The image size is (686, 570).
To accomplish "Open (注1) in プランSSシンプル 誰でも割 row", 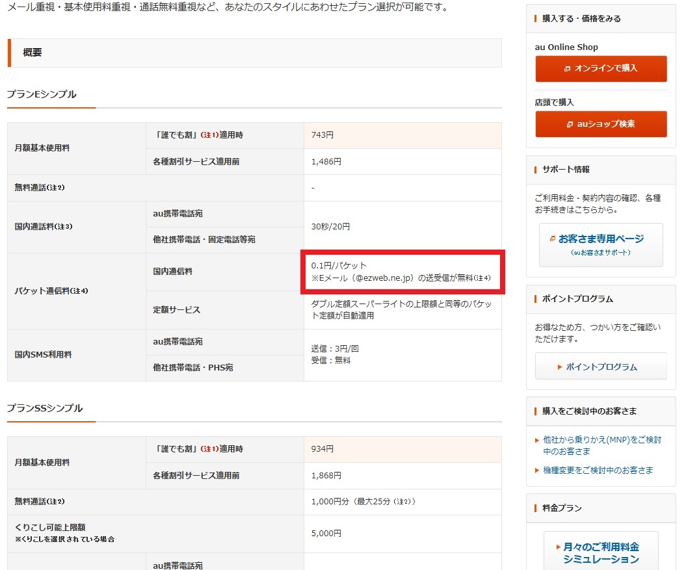I will [x=209, y=449].
